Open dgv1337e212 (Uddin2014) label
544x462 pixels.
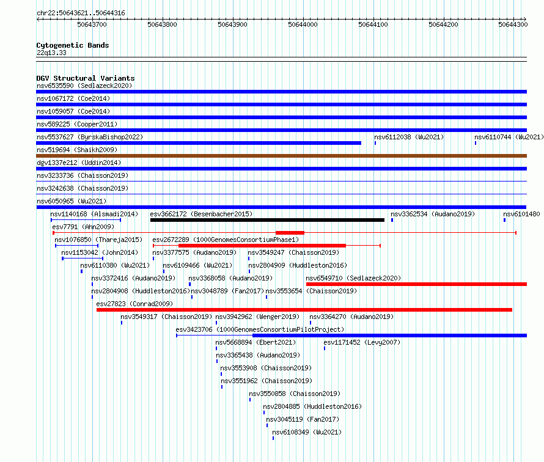pos(79,163)
